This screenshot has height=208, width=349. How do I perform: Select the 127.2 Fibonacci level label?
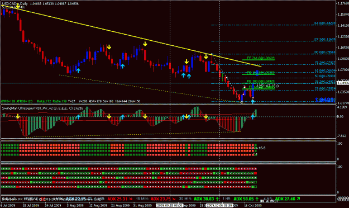[324, 39]
